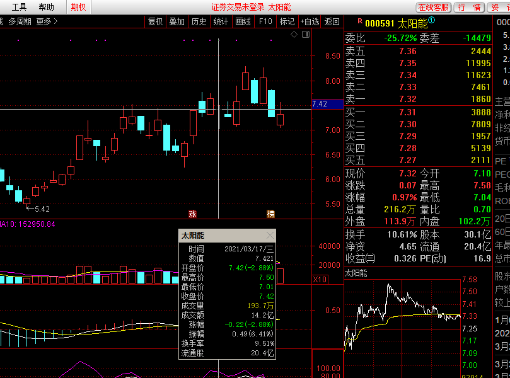Click the 外盘 113.9万 value
The image size is (510, 378).
tap(400, 222)
